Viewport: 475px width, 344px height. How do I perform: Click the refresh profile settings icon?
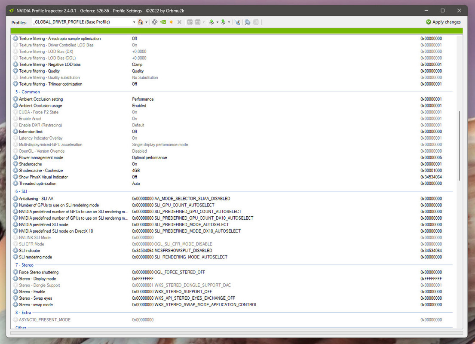pos(154,22)
